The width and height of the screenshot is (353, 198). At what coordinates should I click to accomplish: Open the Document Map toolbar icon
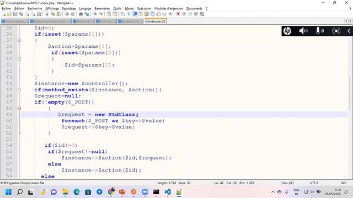pos(146,14)
